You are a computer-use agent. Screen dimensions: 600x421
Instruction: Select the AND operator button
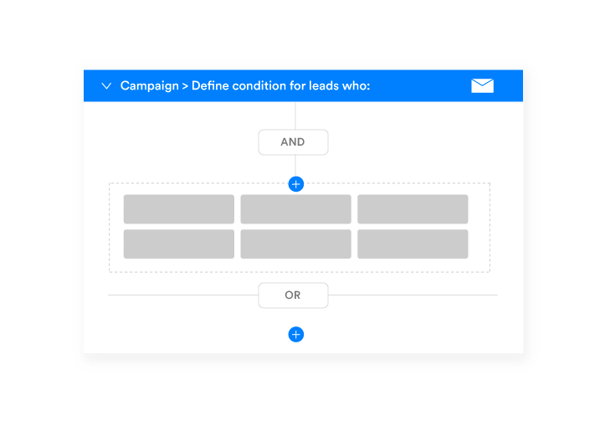coord(293,142)
